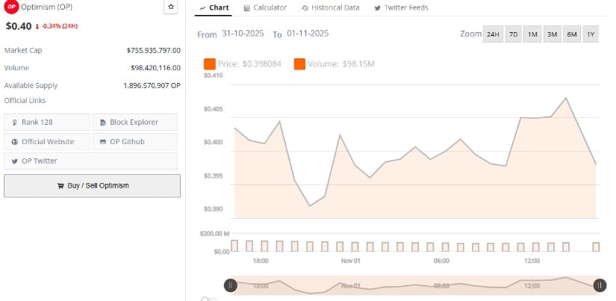This screenshot has width=616, height=301.
Task: Click the shopping cart icon in Buy button
Action: [x=60, y=186]
